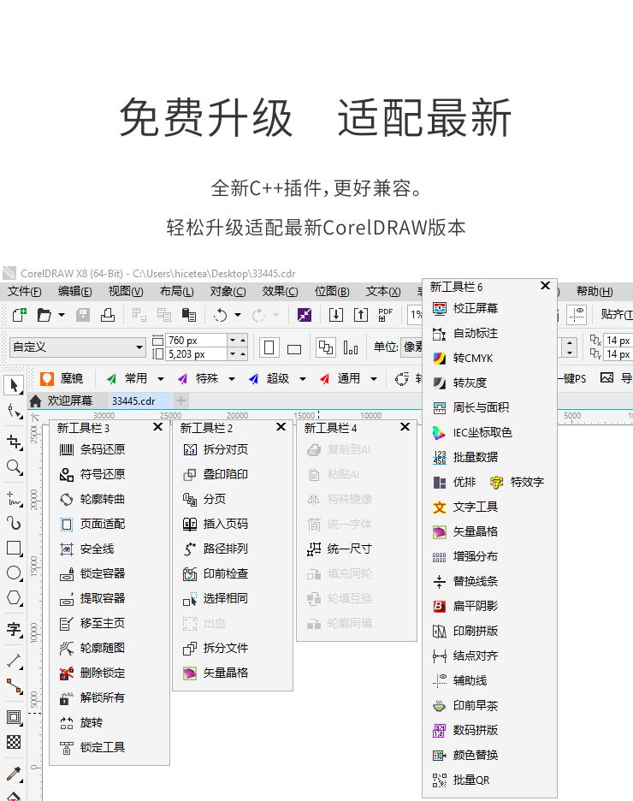Add new document tab with plus

coord(180,400)
